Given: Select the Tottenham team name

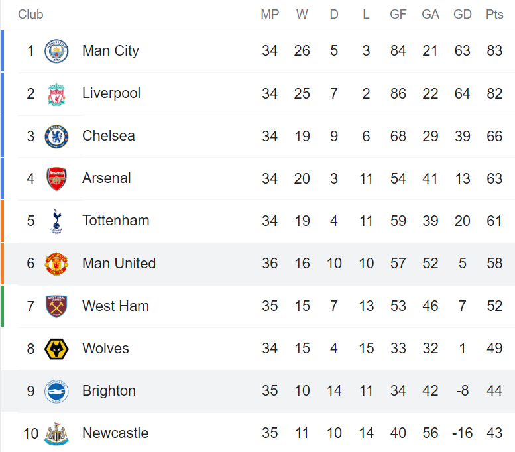Looking at the screenshot, I should click(x=115, y=221).
